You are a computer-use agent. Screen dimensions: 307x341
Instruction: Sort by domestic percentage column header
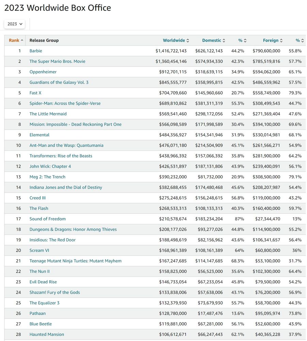click(x=242, y=41)
